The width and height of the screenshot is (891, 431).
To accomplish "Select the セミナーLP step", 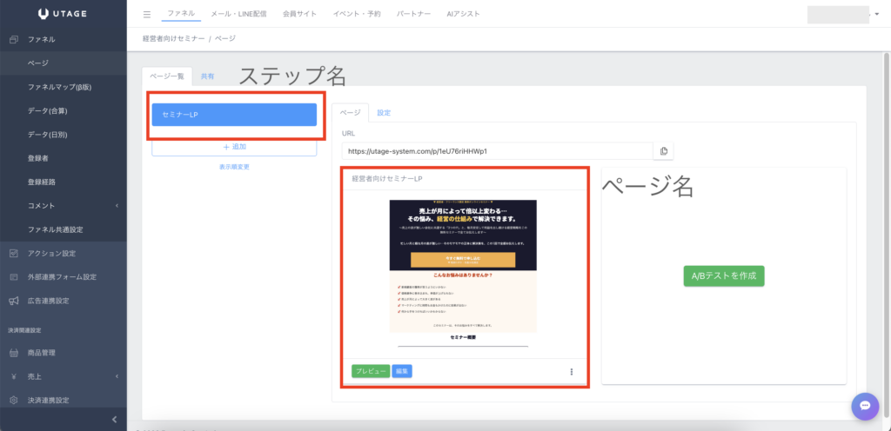I will (234, 115).
